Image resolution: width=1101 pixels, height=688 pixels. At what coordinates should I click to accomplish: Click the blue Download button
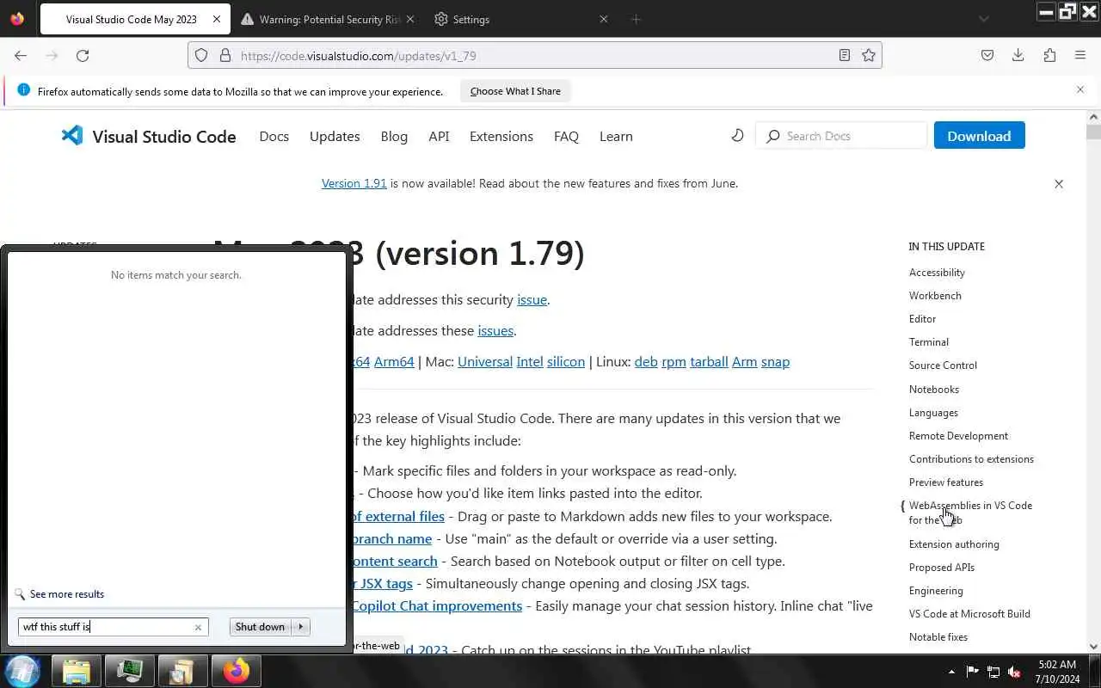click(979, 136)
